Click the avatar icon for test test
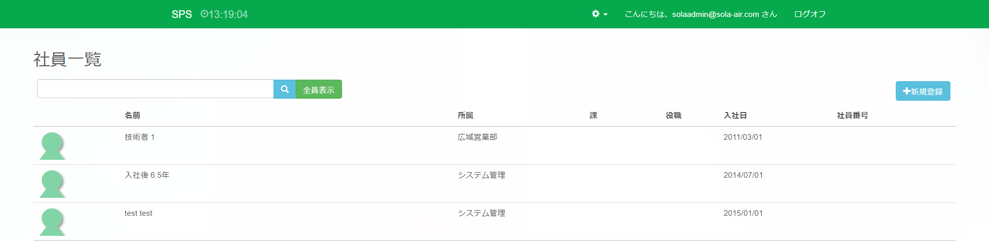This screenshot has width=989, height=242. pos(52,222)
